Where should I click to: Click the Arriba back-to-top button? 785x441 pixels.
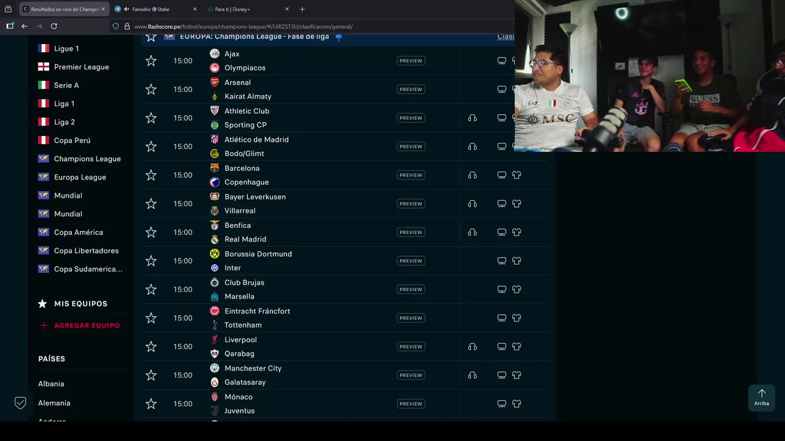click(x=761, y=398)
